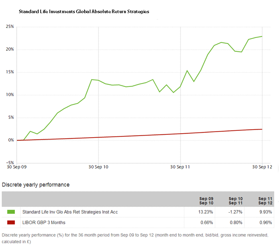Click the red LIBOR line's end point at Sep 12
279x248 pixels.
coord(262,129)
